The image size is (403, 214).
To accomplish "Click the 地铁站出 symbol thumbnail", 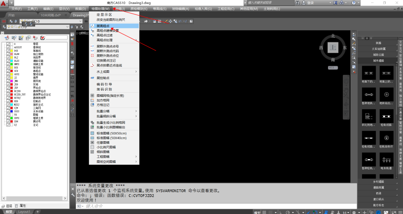I will coord(386,94).
